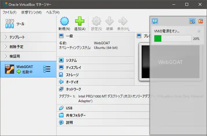Click the notification center speech bubble icon

(155, 21)
